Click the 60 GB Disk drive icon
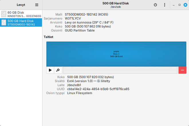189x126 pixels. click(x=4, y=14)
